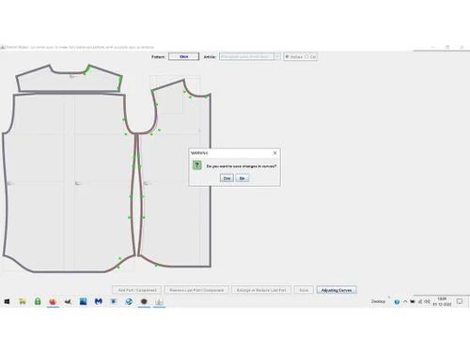Viewport: 470px width, 352px height.
Task: Click green point on back hem curve
Action: click(118, 268)
